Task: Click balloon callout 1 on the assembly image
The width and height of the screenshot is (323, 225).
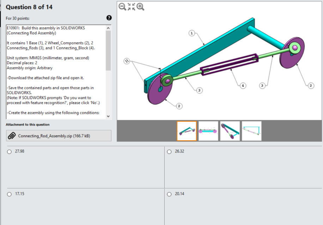Action: pyautogui.click(x=191, y=33)
